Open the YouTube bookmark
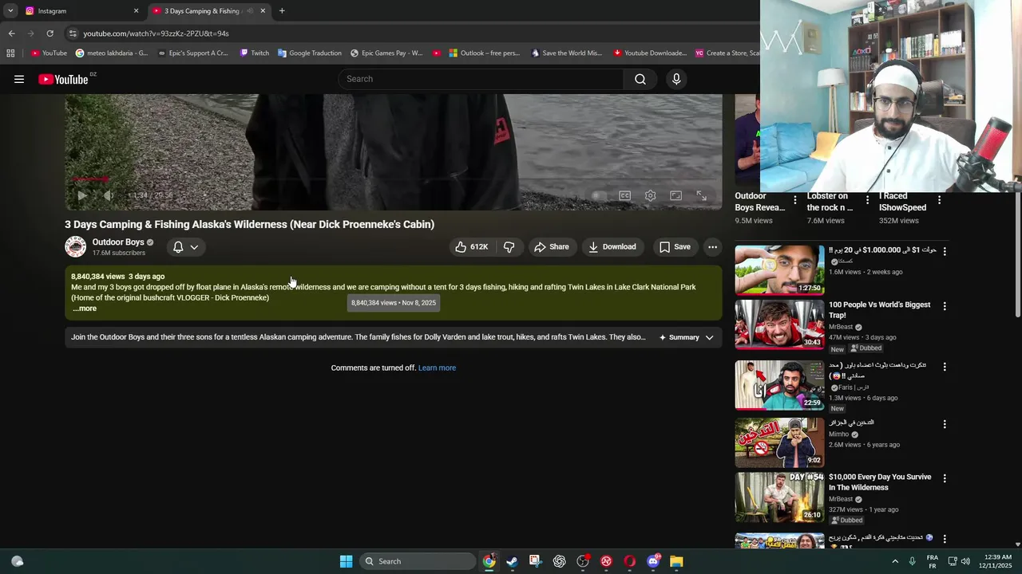The height and width of the screenshot is (574, 1022). tap(49, 53)
